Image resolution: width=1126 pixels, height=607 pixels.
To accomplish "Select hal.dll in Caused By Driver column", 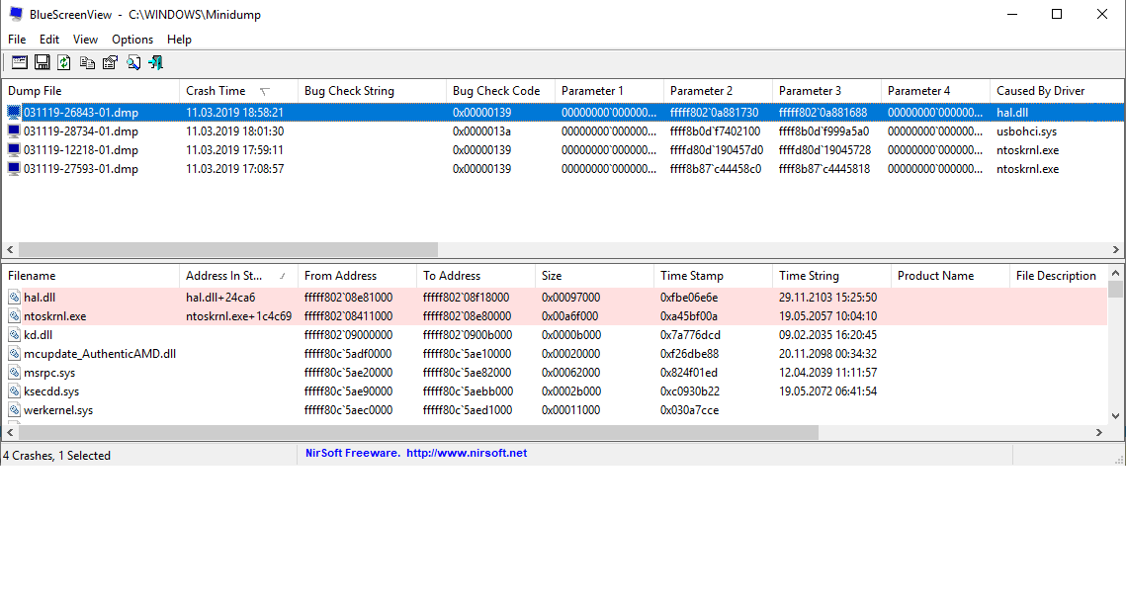I will point(1012,112).
